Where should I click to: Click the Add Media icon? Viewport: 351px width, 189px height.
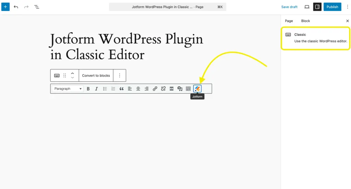(x=180, y=89)
